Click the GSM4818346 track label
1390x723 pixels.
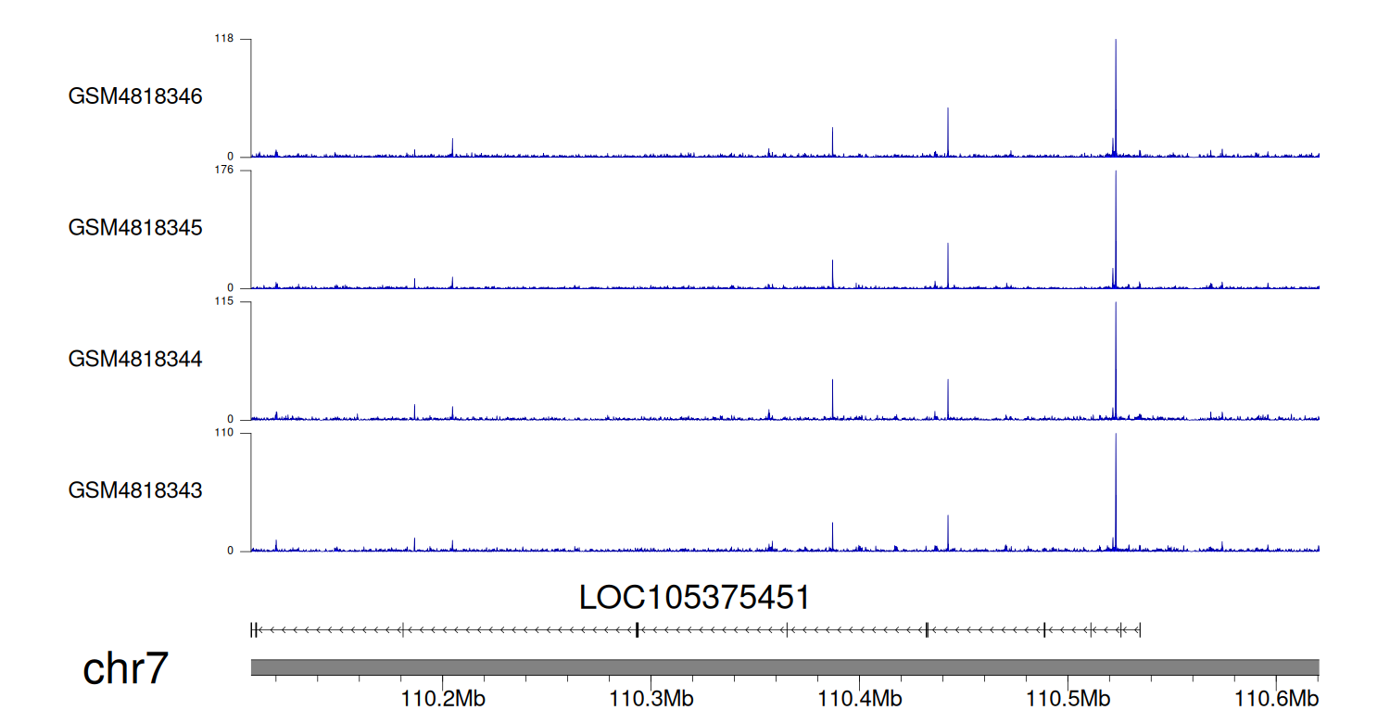tap(135, 96)
